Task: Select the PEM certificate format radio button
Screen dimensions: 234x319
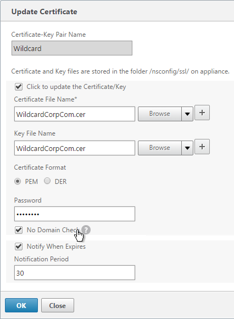Action: (x=18, y=181)
